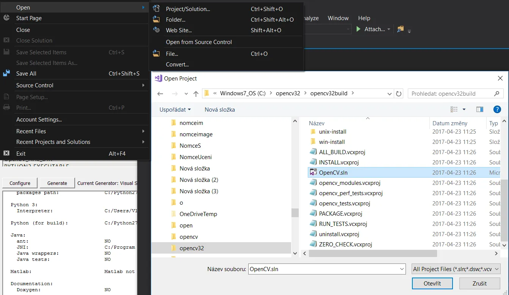Open the Uspořádat dropdown
The height and width of the screenshot is (295, 509).
point(175,109)
